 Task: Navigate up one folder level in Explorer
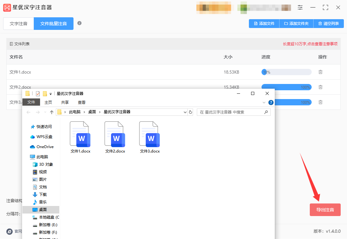click(x=52, y=112)
